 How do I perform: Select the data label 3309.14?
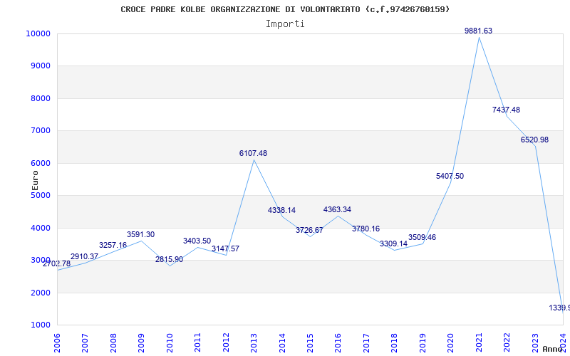[394, 244]
